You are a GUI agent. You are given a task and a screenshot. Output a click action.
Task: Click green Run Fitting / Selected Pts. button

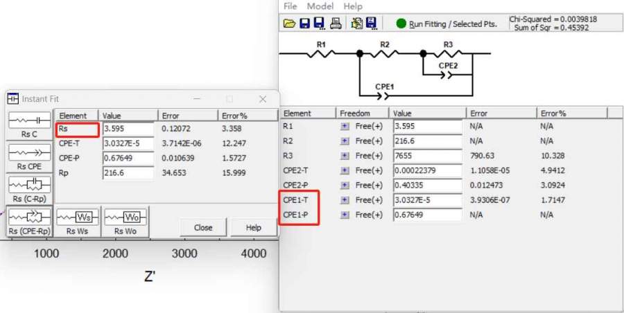pos(447,24)
